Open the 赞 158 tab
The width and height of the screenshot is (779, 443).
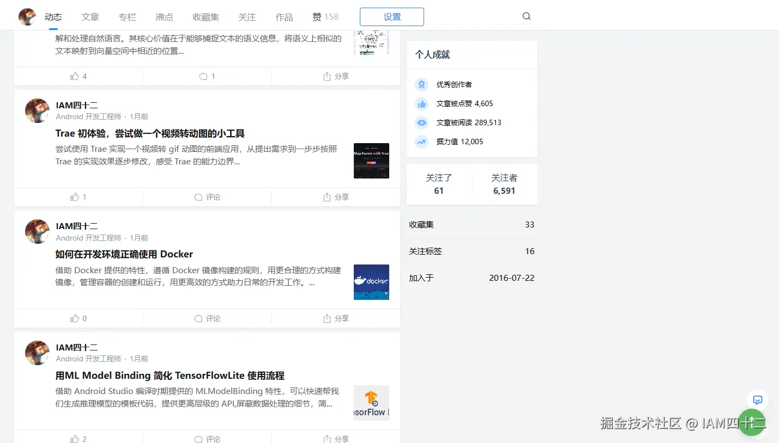[325, 17]
